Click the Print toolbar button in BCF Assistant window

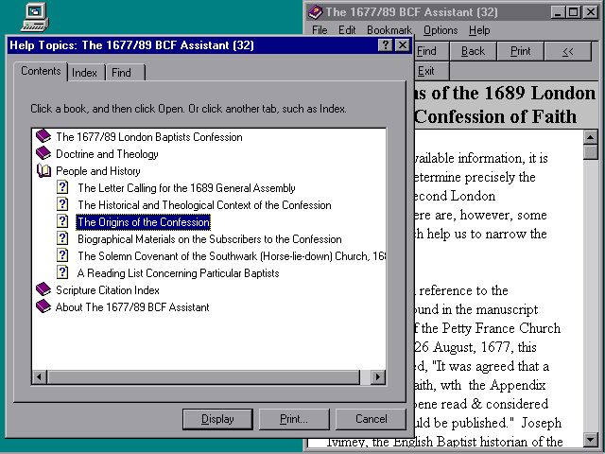(x=521, y=51)
